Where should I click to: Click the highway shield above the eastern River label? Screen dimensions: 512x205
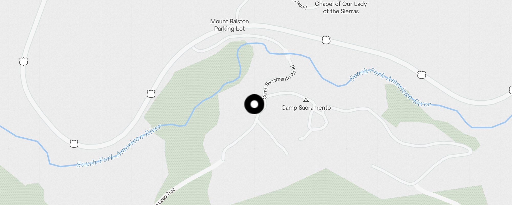click(422, 75)
